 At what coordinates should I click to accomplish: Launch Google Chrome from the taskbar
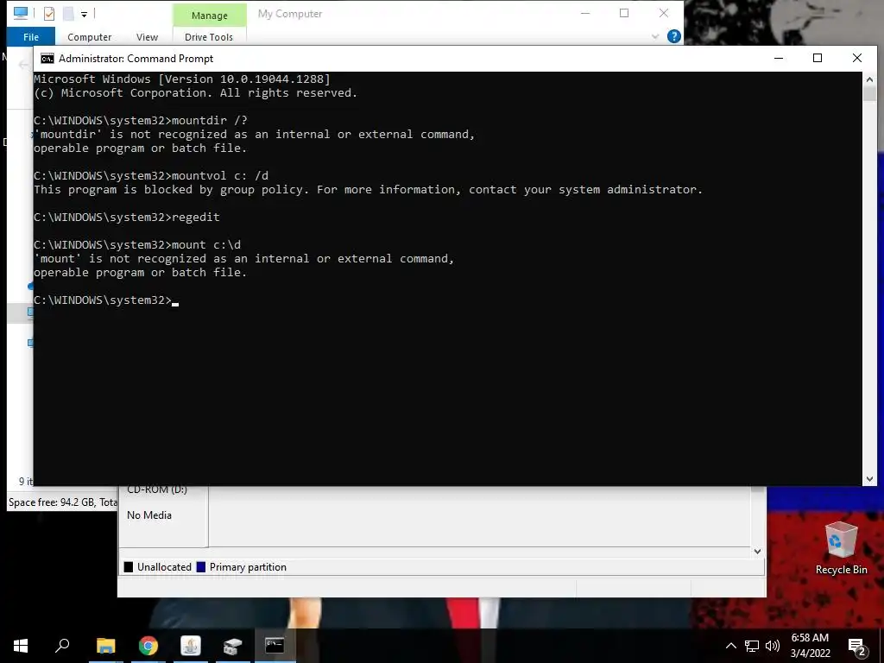pyautogui.click(x=148, y=646)
